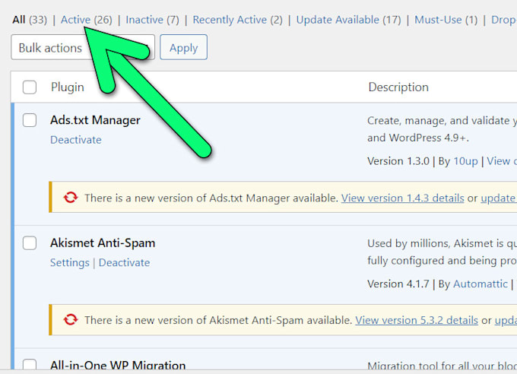Viewport: 517px width, 374px height.
Task: Deactivate the Akismet Anti-Spam plugin
Action: click(x=124, y=263)
